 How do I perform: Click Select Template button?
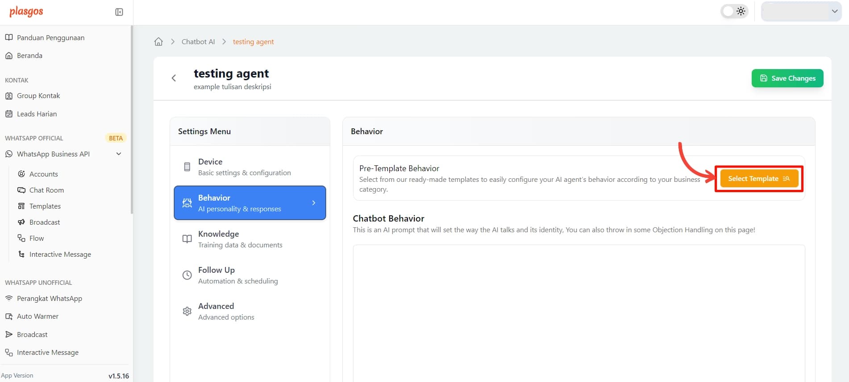coord(759,178)
